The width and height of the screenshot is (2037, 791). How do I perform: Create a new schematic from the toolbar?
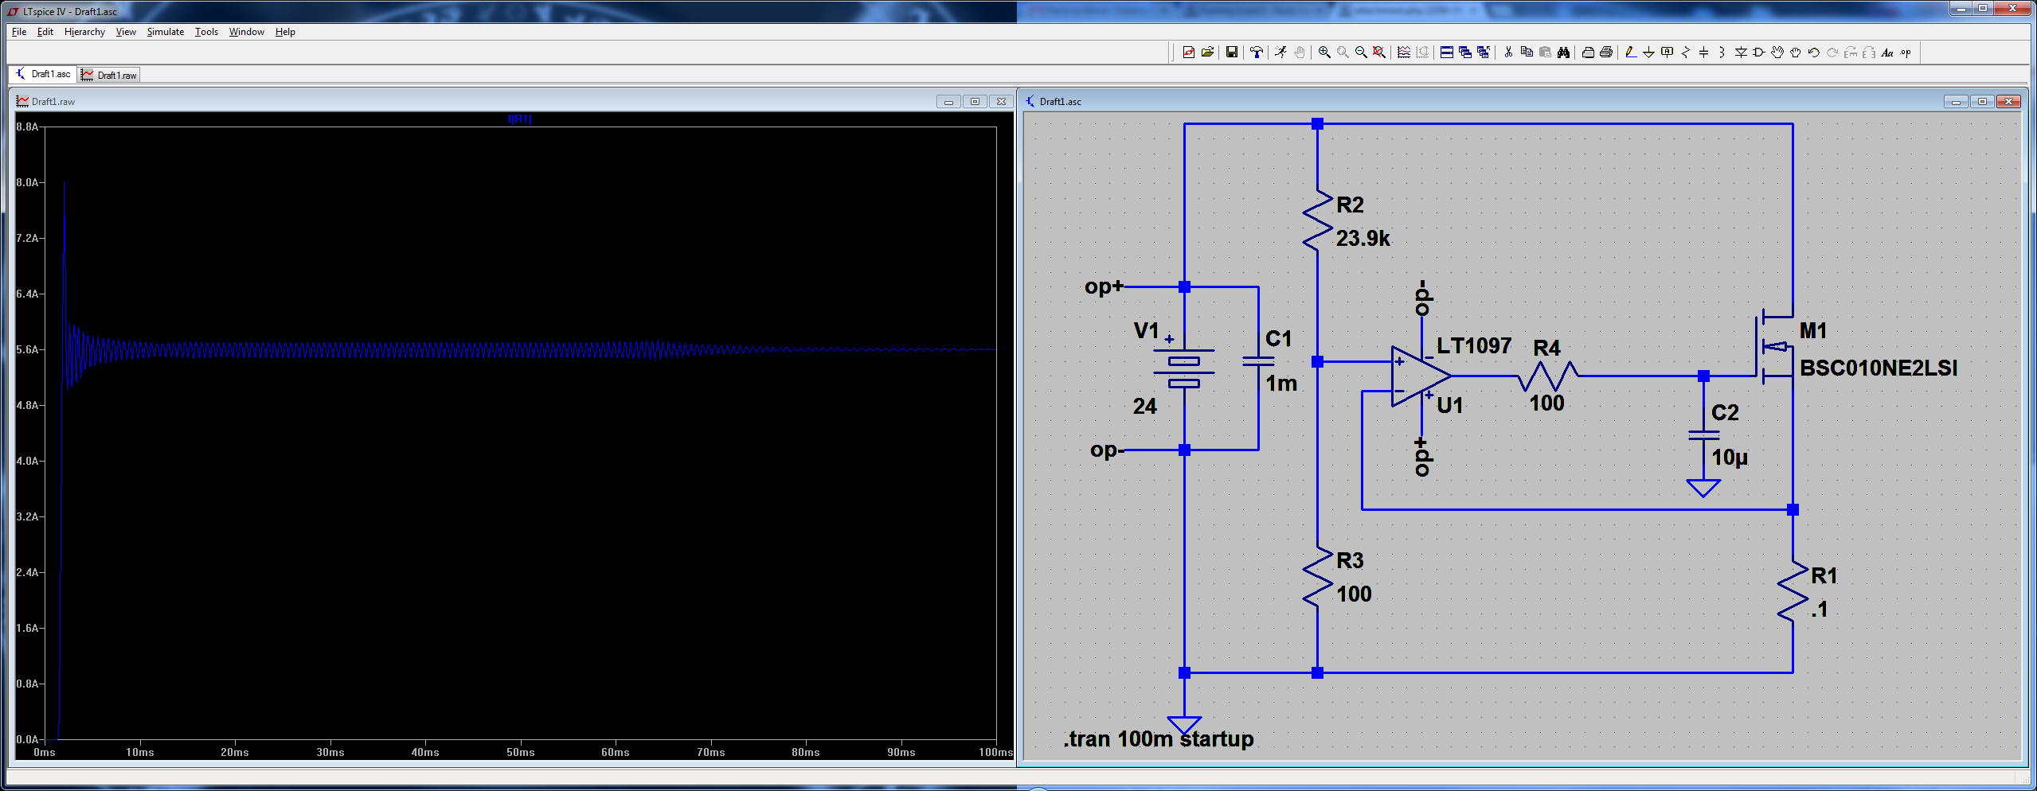click(x=1189, y=53)
